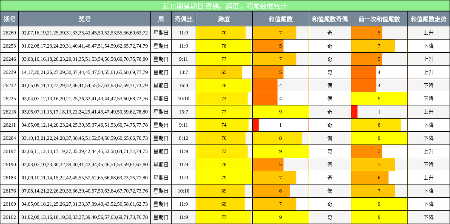Screen dimensions: 450x224
Task: Click the 期号 column header
Action: [x=9, y=19]
